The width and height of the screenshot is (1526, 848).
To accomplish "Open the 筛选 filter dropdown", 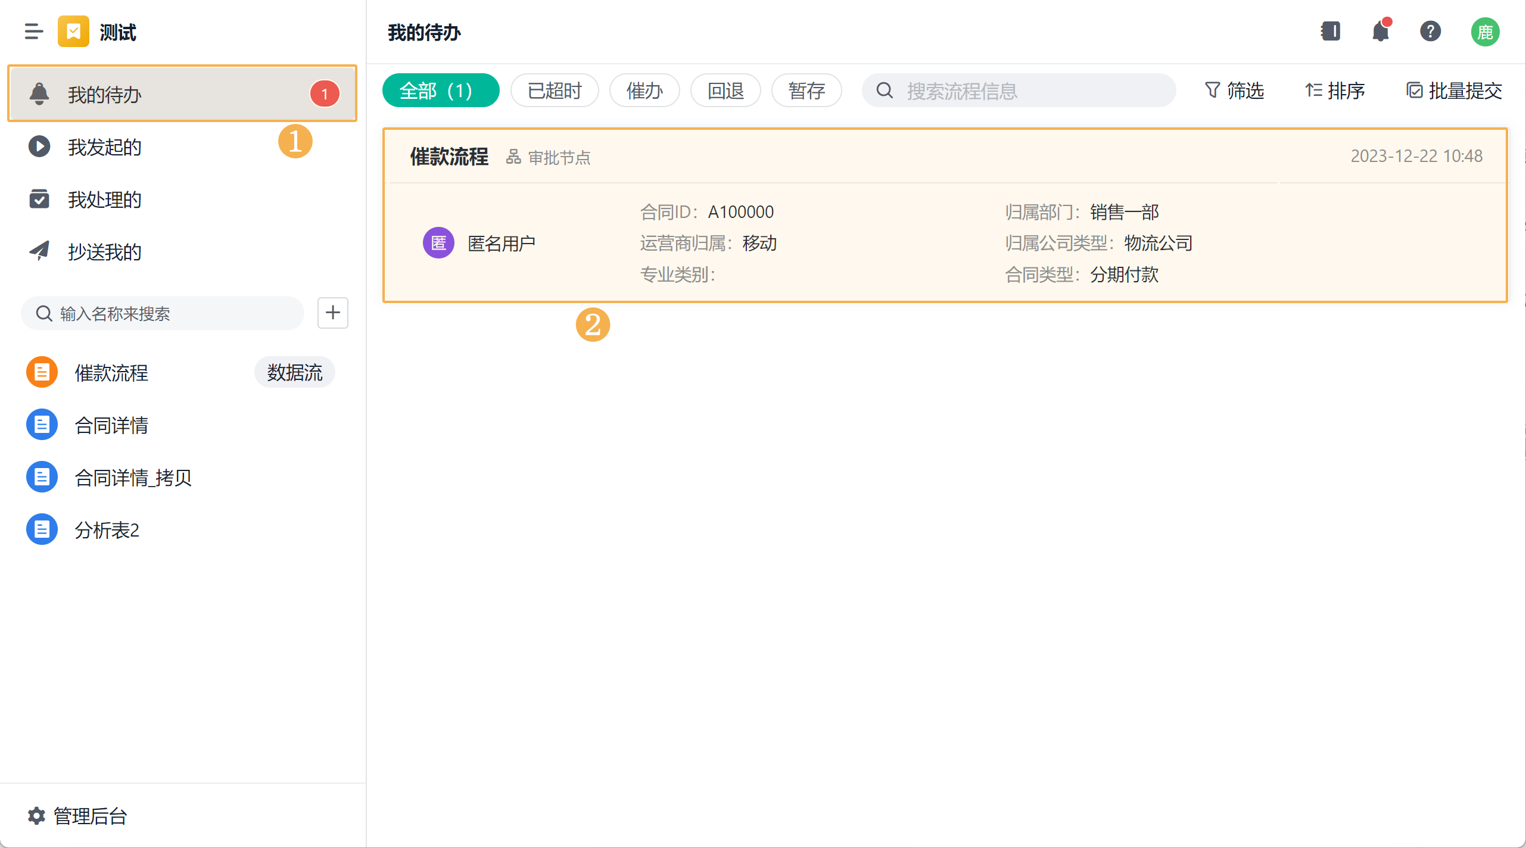I will coord(1234,91).
